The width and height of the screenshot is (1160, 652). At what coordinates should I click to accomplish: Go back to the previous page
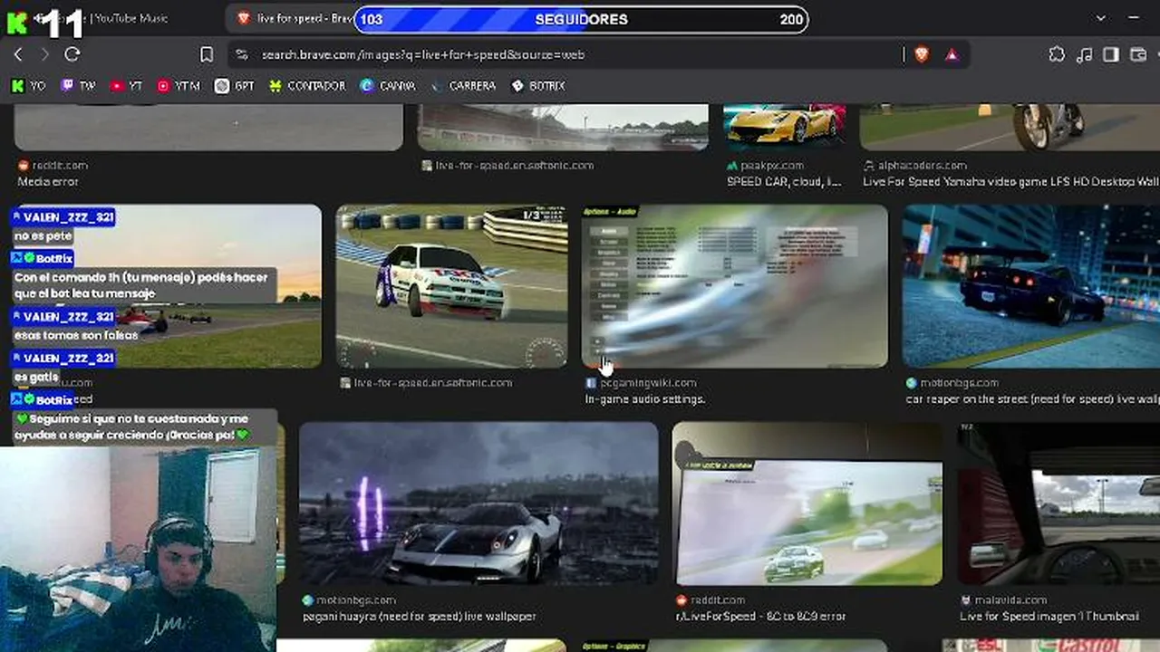[x=18, y=54]
